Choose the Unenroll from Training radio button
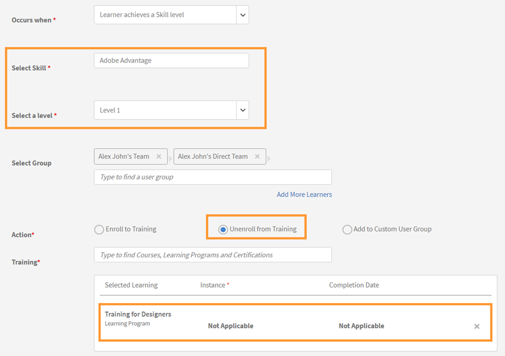This screenshot has height=356, width=505. 223,229
